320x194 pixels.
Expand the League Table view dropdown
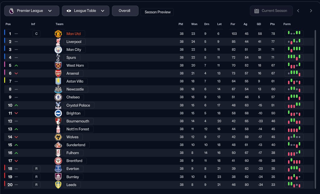click(x=85, y=11)
